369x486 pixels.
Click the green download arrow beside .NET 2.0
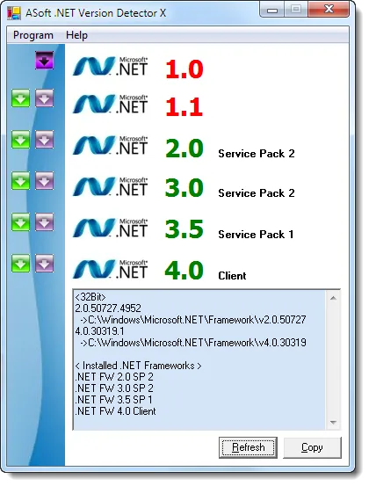(x=21, y=139)
